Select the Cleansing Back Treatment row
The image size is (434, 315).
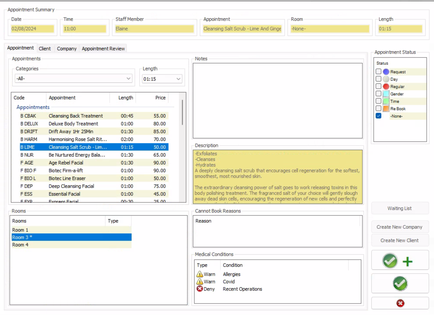(x=94, y=116)
